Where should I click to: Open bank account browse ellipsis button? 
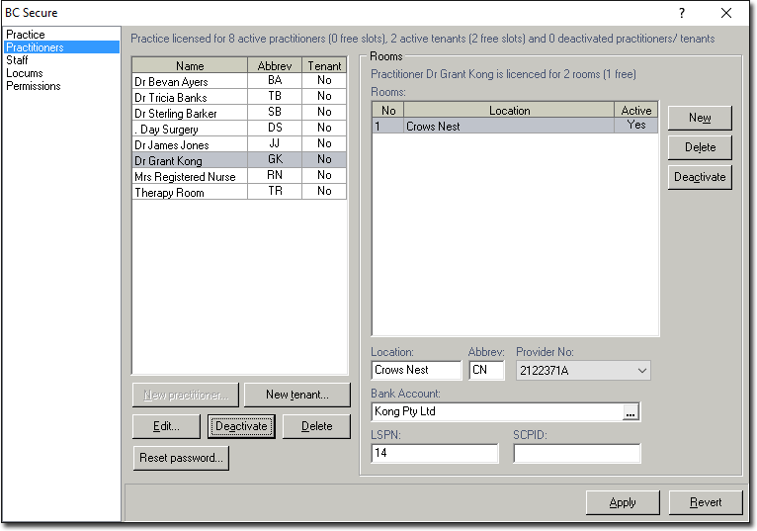(631, 412)
